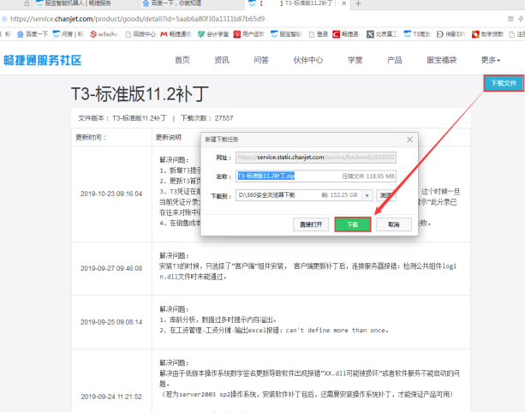
Task: Close the 新建下载任务 dialog with X
Action: 410,139
